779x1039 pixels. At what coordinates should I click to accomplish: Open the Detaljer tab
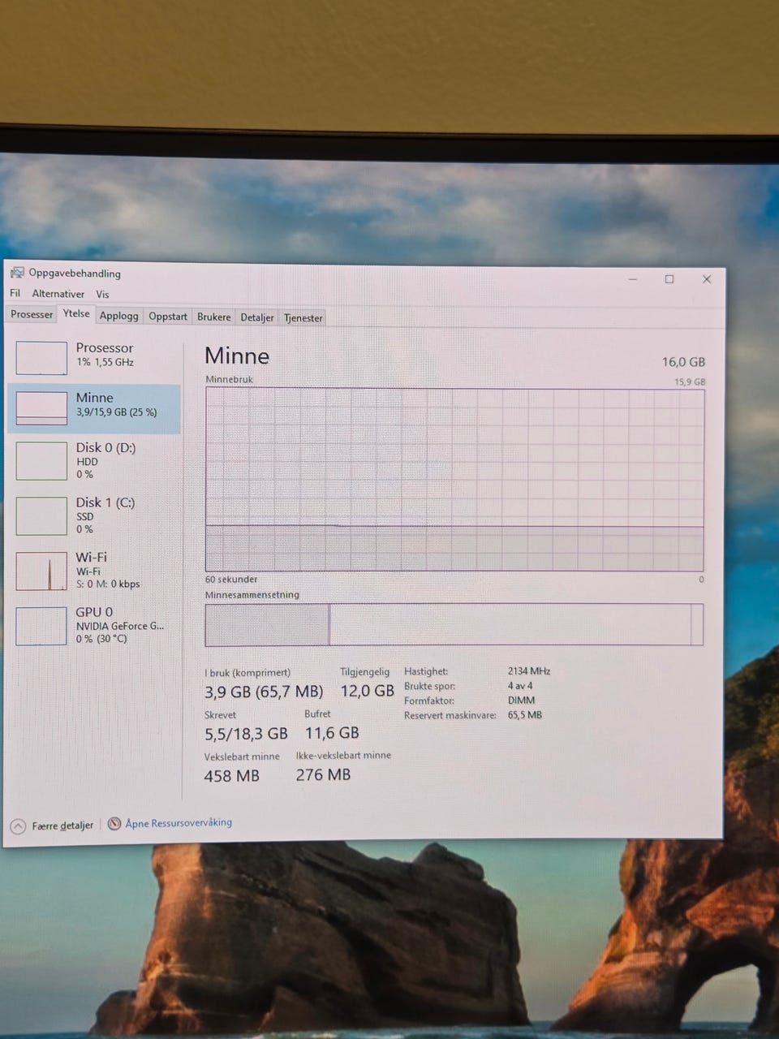point(257,317)
